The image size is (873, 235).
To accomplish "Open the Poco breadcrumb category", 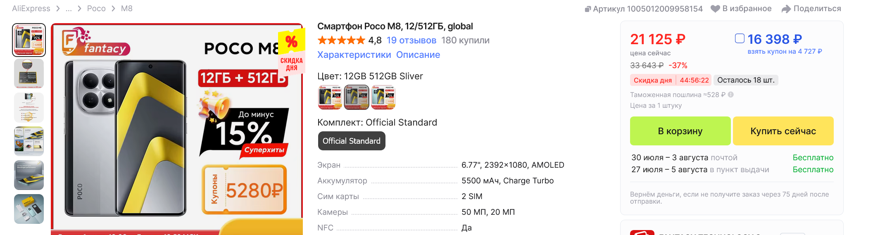I will 96,9.
